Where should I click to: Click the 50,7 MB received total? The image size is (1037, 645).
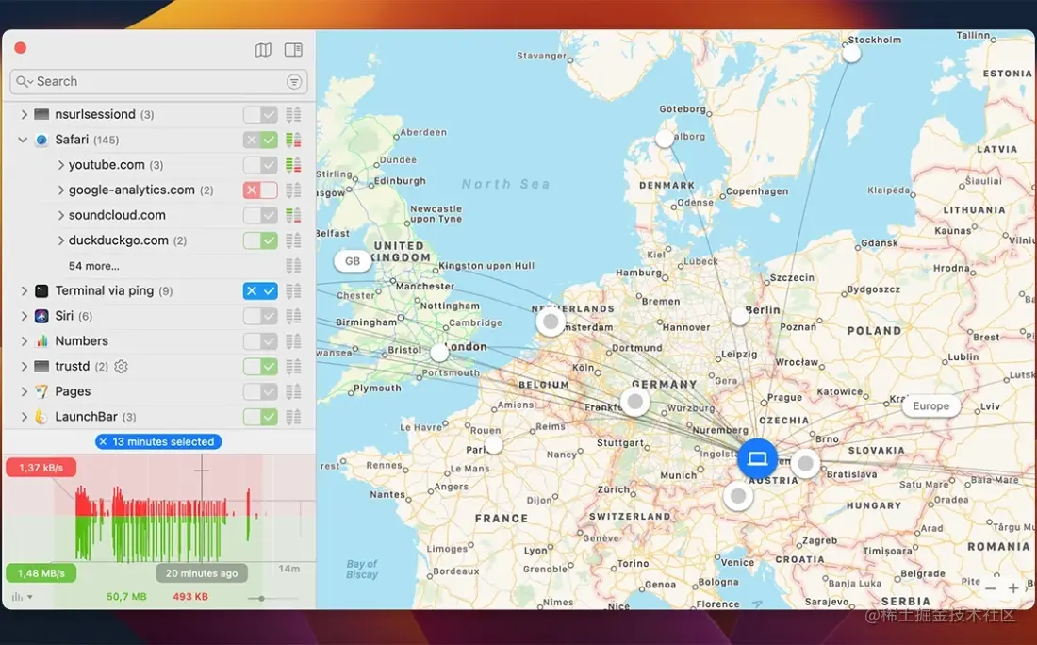click(x=126, y=597)
